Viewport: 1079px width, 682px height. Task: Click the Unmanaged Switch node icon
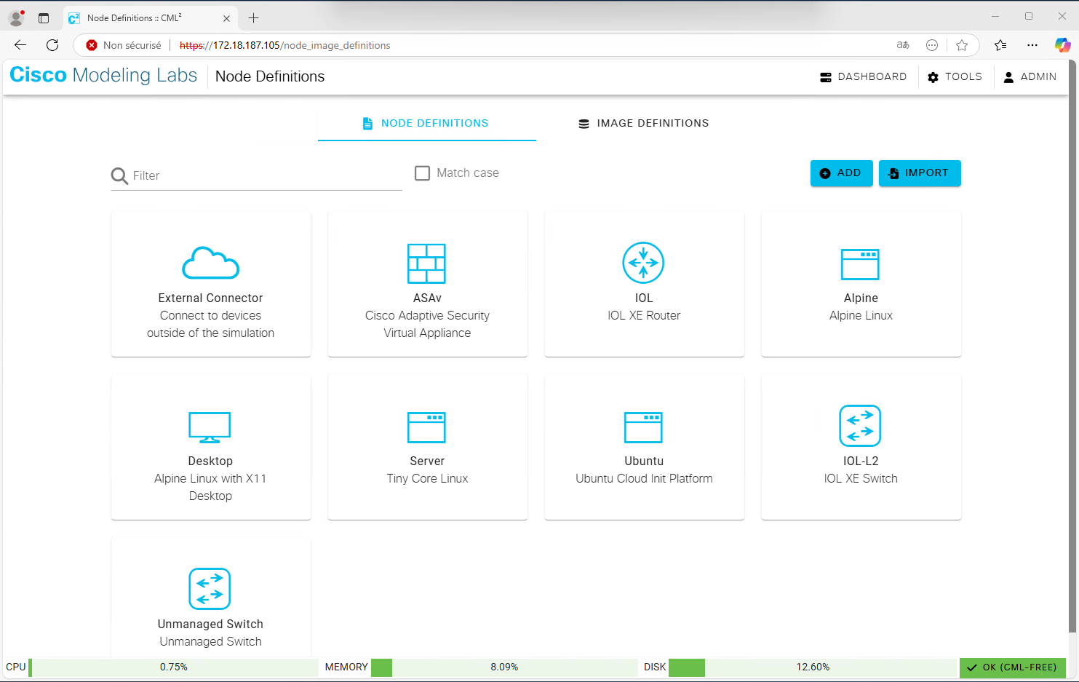tap(210, 589)
